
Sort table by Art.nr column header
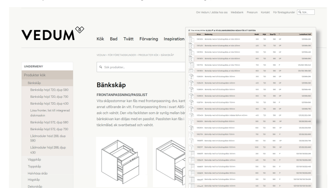(198, 34)
